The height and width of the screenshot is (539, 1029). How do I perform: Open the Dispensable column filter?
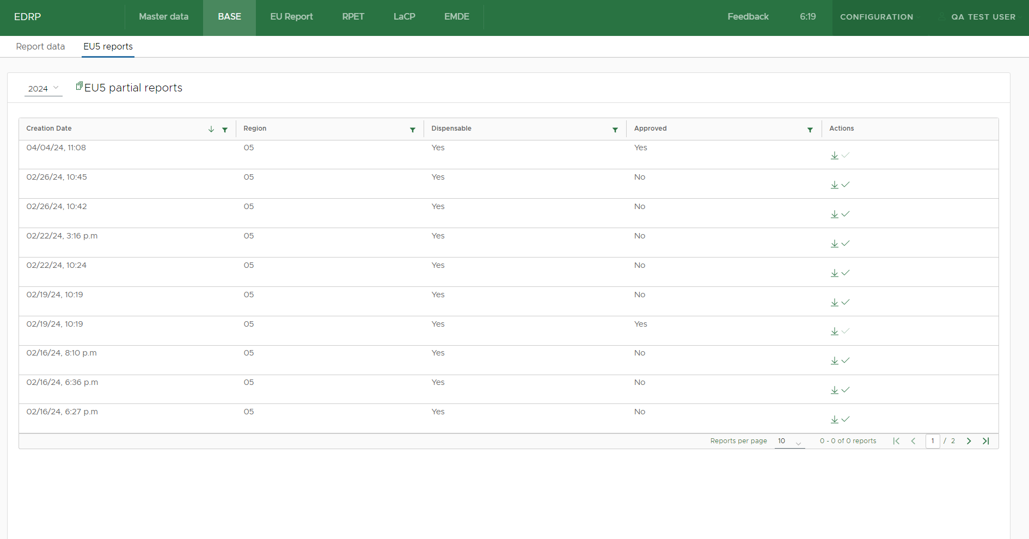click(615, 130)
